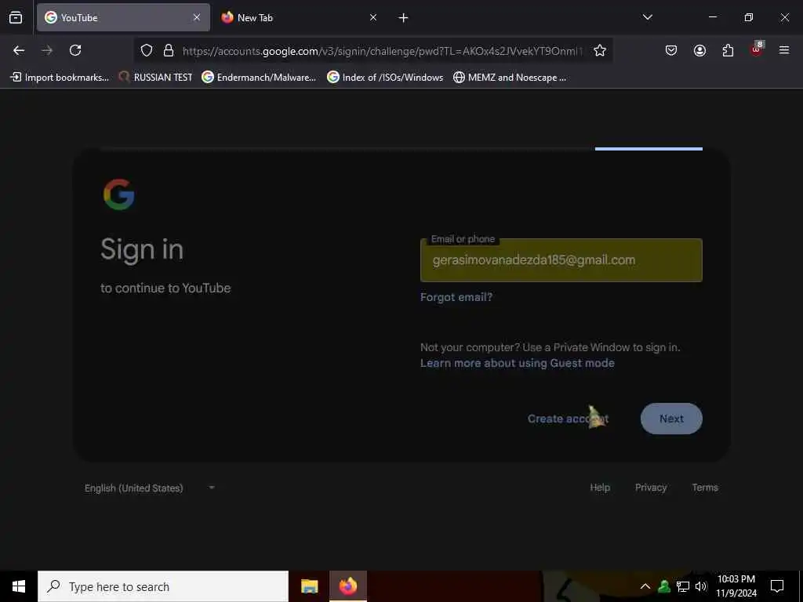Select the URL address bar
The width and height of the screenshot is (803, 602).
[382, 51]
